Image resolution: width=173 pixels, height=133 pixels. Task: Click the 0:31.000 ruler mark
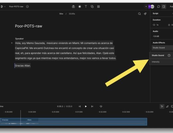pyautogui.click(x=56, y=112)
